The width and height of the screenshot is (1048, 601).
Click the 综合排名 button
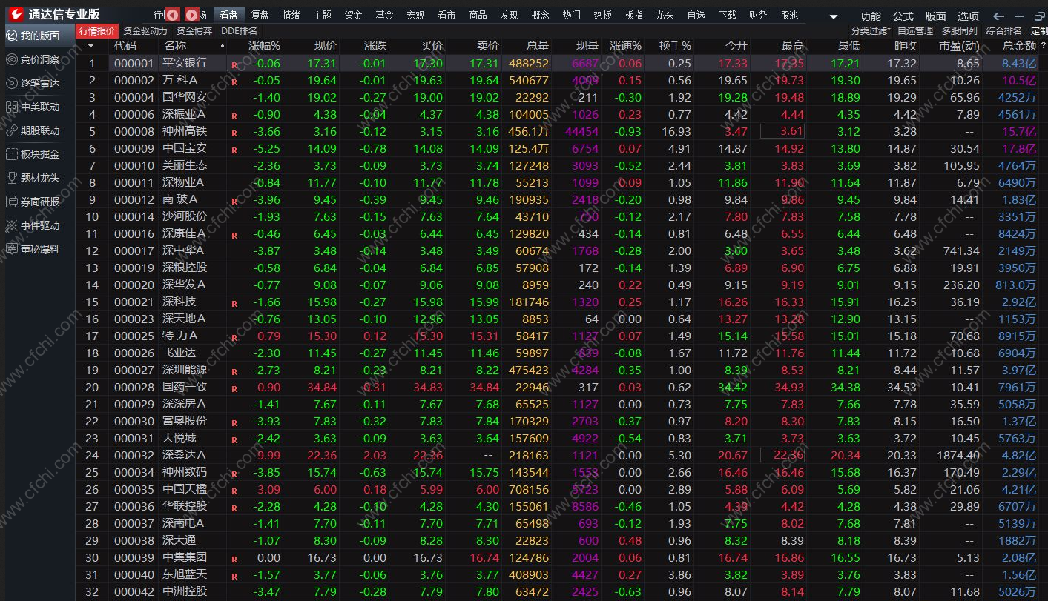(x=1003, y=31)
